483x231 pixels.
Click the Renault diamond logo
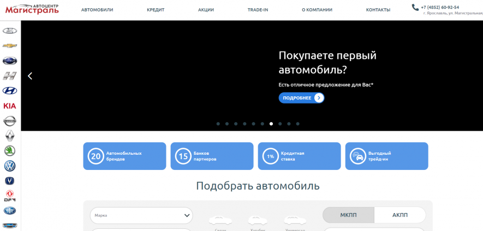tap(10, 136)
